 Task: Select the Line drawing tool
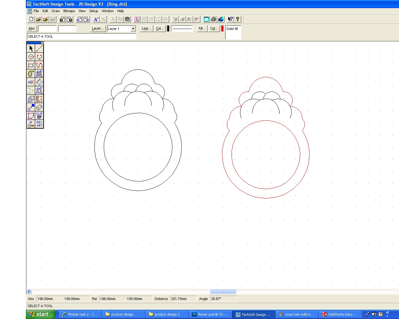pos(39,48)
